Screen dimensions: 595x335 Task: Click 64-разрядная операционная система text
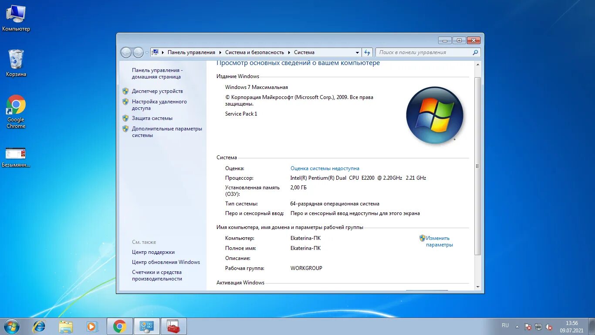pyautogui.click(x=335, y=204)
